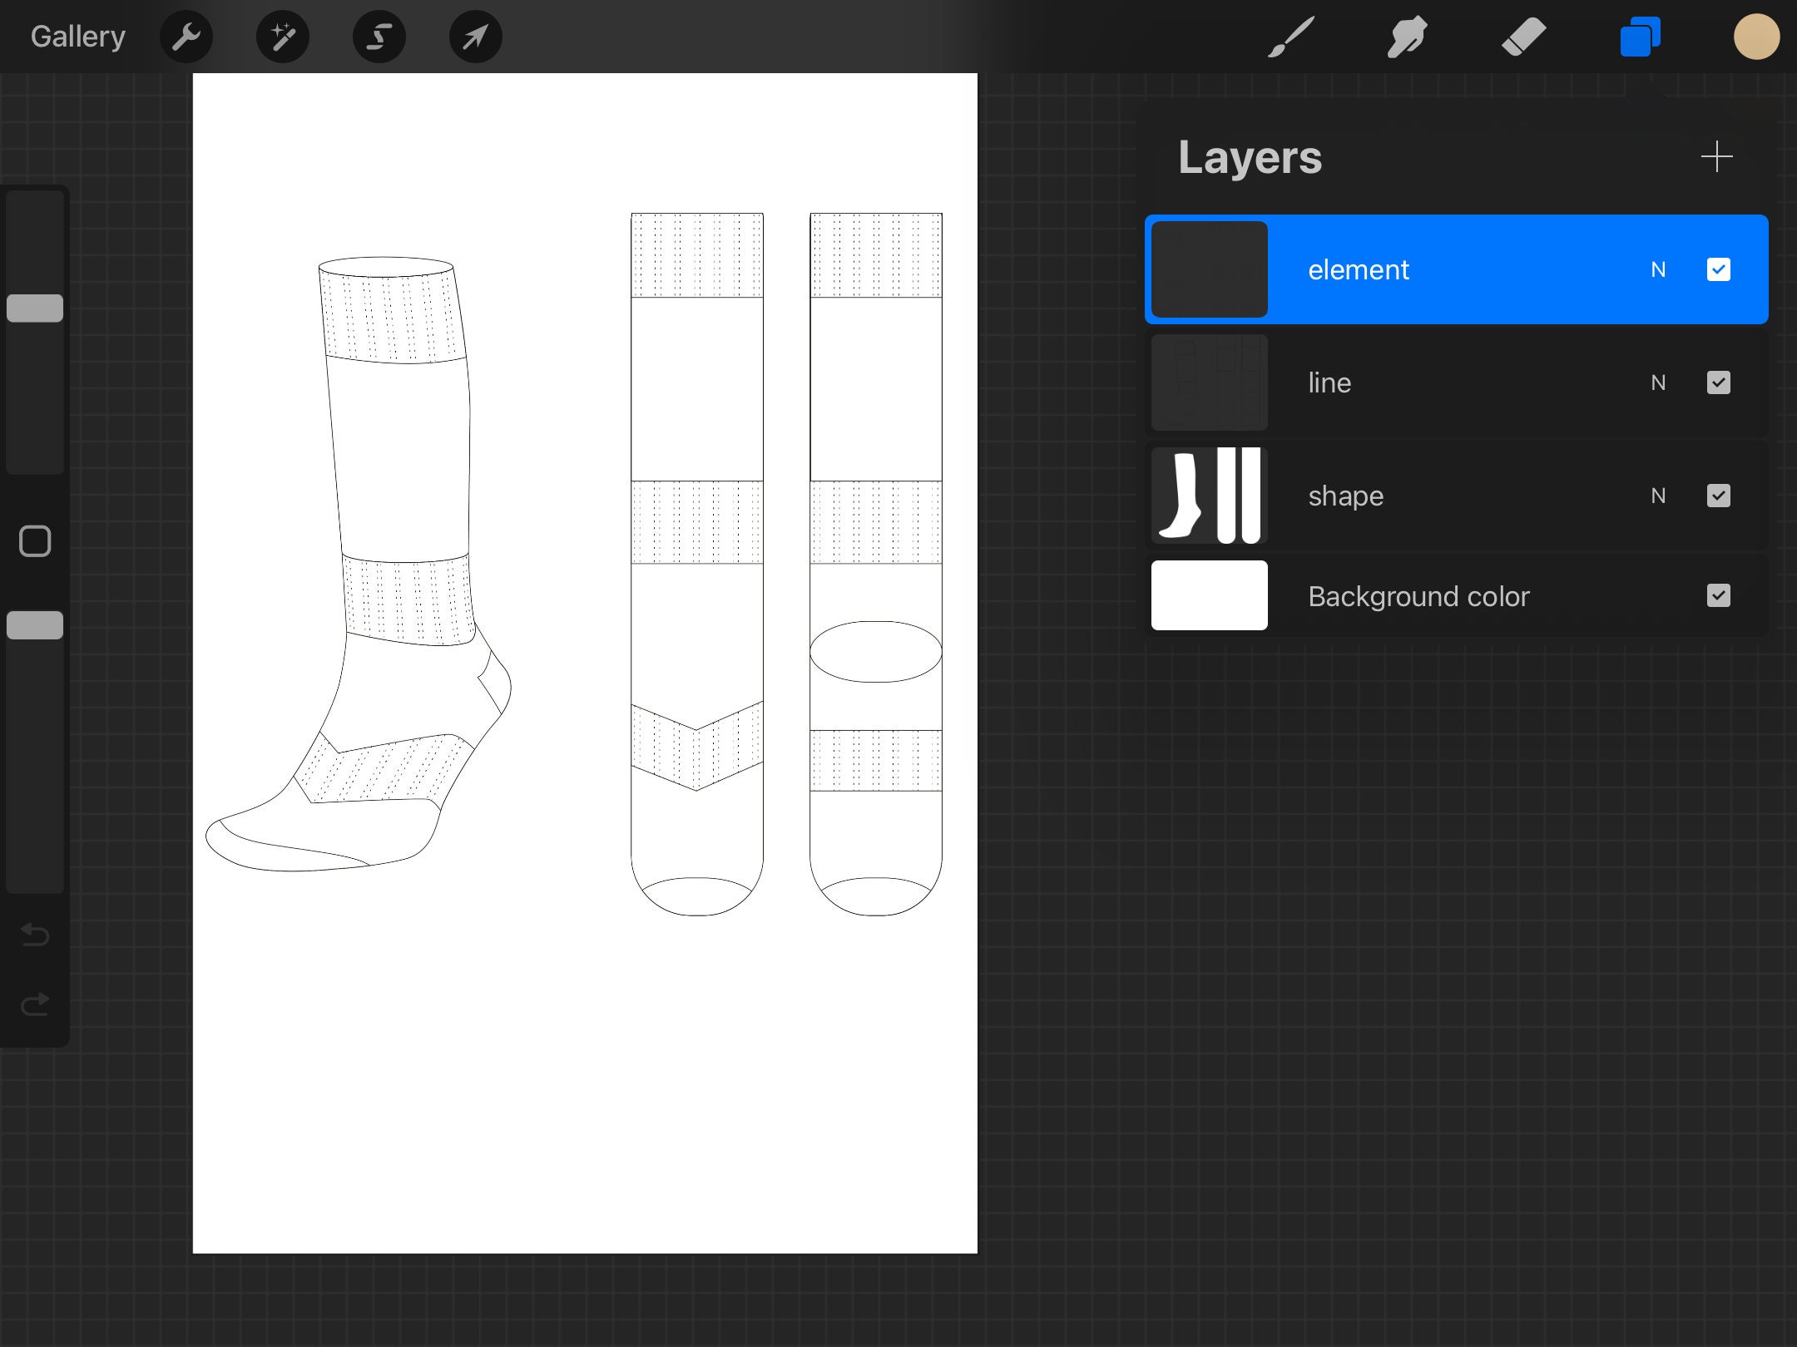Viewport: 1797px width, 1347px height.
Task: Return to the Gallery
Action: pyautogui.click(x=77, y=36)
